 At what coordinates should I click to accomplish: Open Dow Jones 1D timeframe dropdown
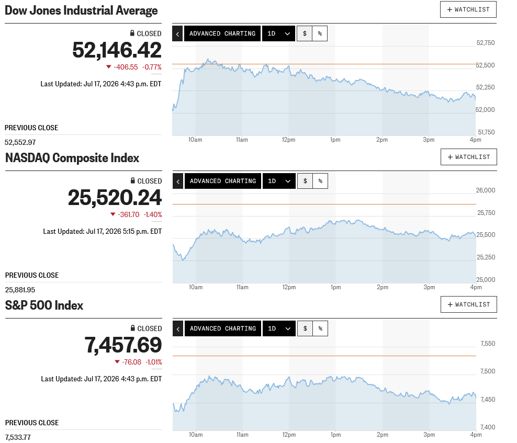click(278, 33)
